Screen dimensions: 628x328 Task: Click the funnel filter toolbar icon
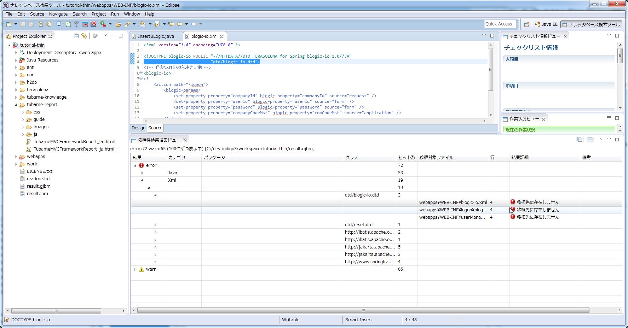click(x=76, y=24)
